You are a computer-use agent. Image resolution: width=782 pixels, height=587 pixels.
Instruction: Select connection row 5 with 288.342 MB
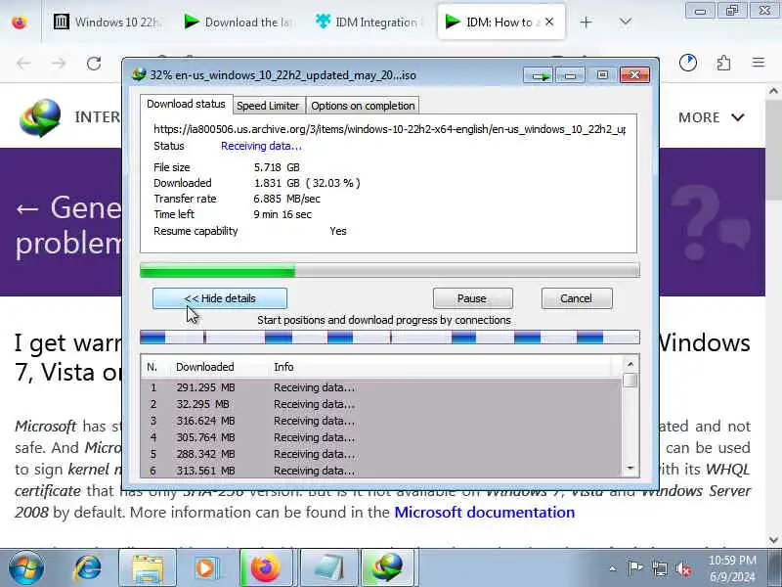381,454
